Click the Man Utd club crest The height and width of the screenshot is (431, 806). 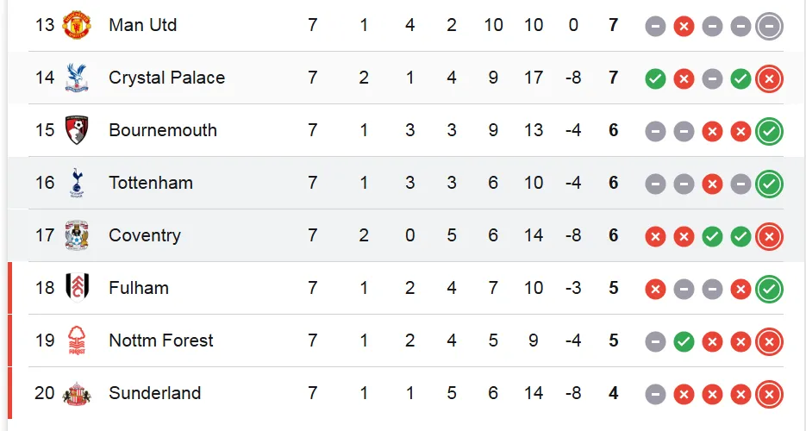coord(77,25)
